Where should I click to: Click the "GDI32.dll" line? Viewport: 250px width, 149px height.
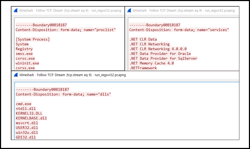click(26, 137)
